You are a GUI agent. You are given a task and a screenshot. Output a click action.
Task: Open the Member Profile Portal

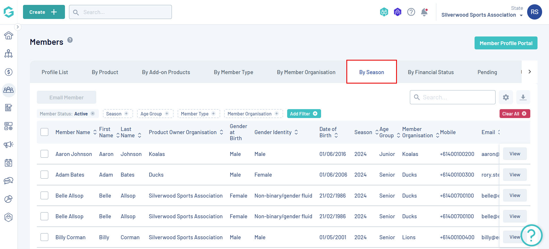coord(506,43)
